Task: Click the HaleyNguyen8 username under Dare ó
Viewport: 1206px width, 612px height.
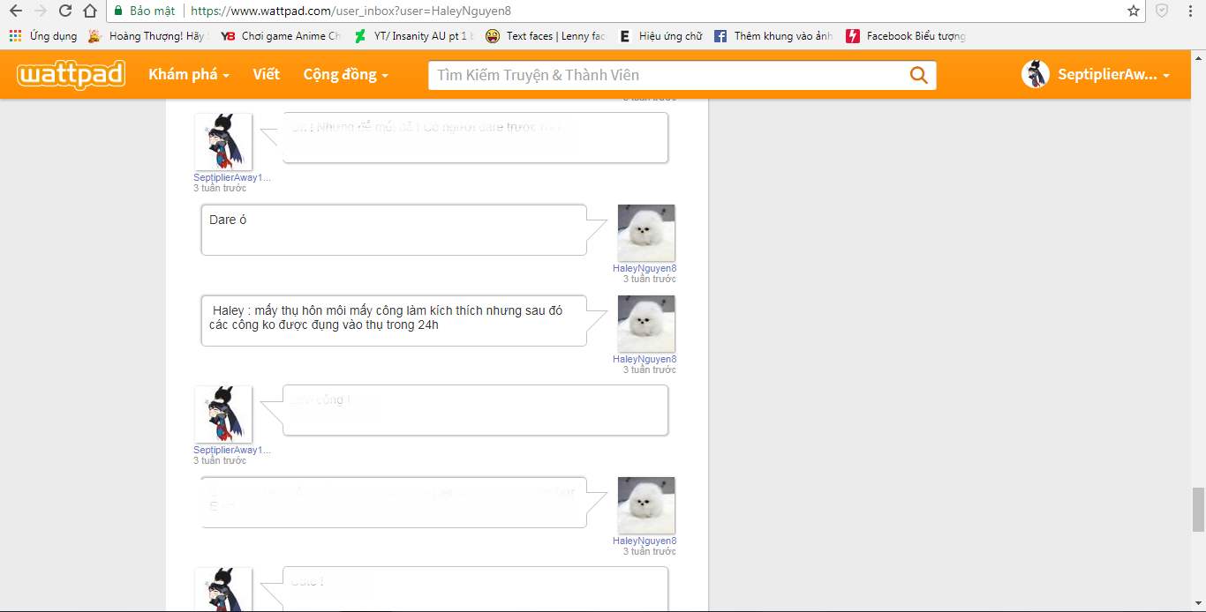Action: [x=644, y=268]
